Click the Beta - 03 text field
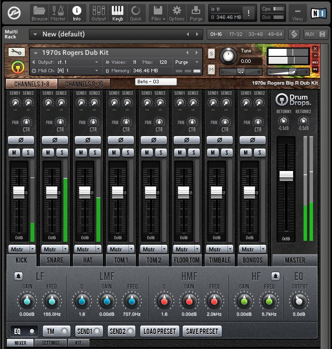The image size is (332, 349). 156,81
